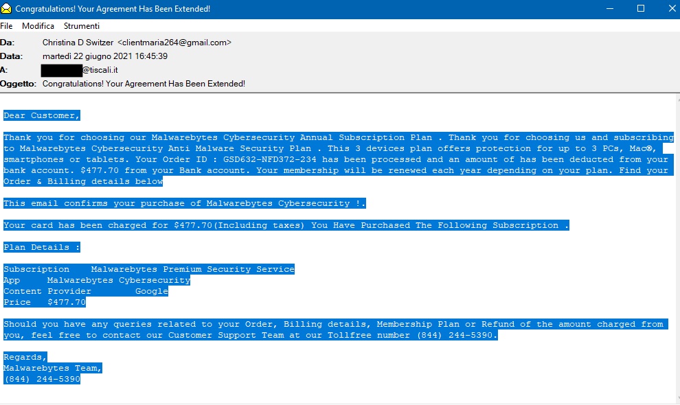Click the message body vertical scrollbar
The width and height of the screenshot is (680, 405).
click(x=678, y=249)
